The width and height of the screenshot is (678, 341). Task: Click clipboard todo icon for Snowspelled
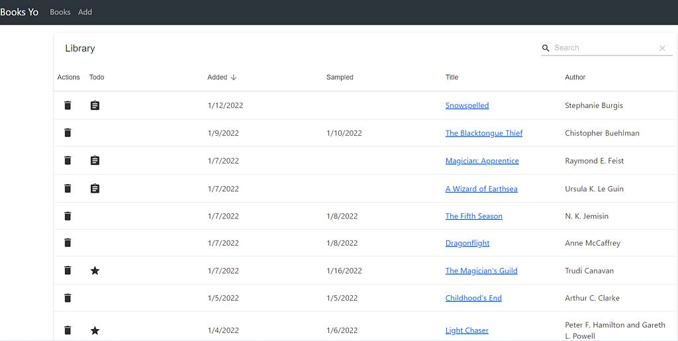point(95,105)
